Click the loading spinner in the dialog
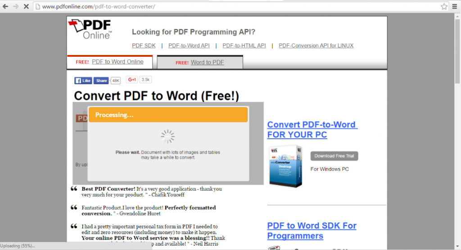Viewport: 461px width, 250px height. pyautogui.click(x=168, y=136)
